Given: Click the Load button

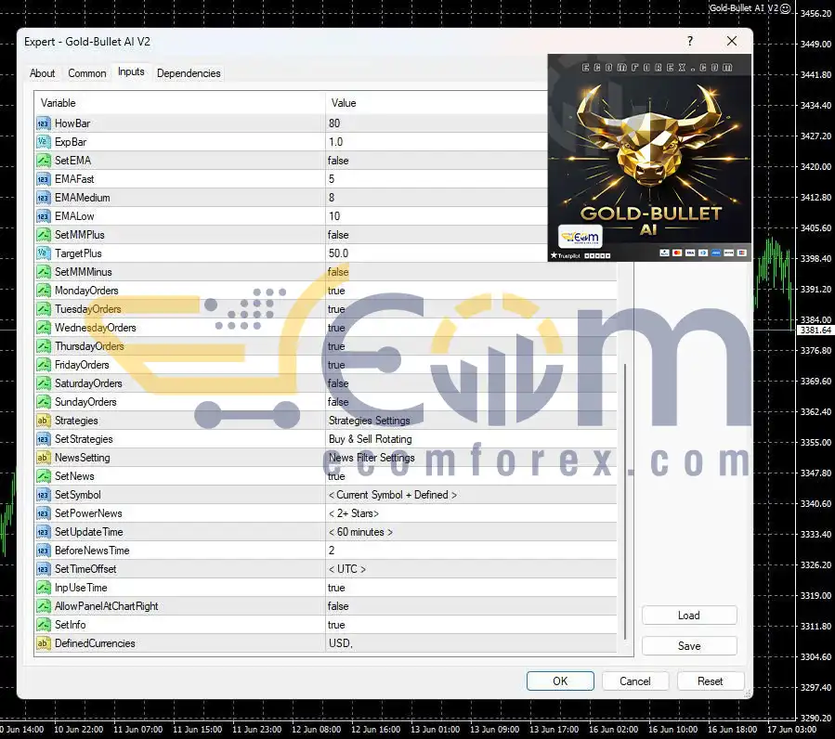Looking at the screenshot, I should (x=689, y=616).
